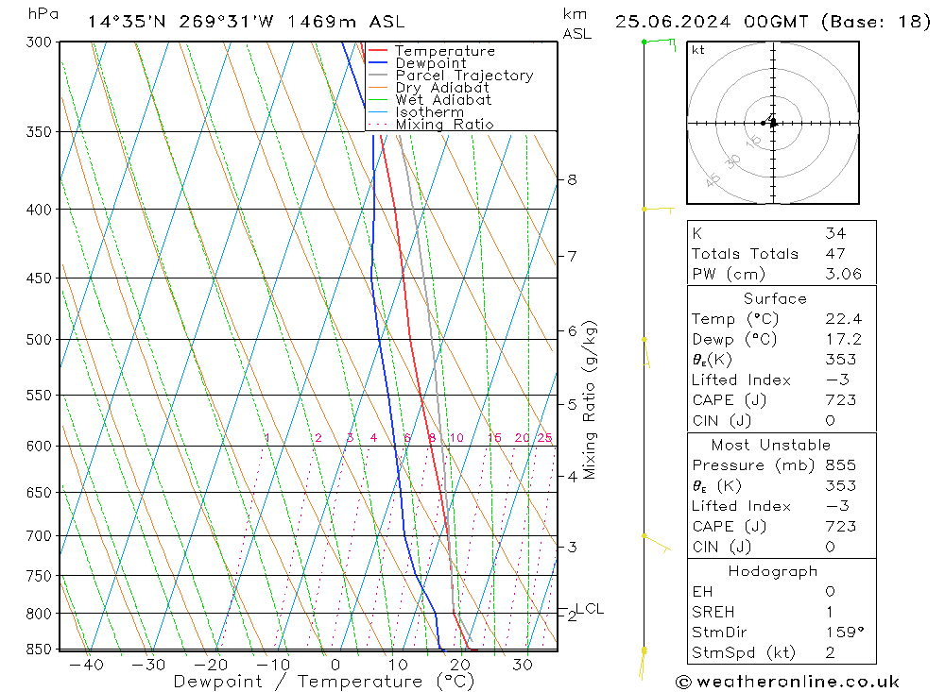Screen dimensions: 945x692
Task: Click the wind barb at 400 hPa level
Action: (x=658, y=210)
